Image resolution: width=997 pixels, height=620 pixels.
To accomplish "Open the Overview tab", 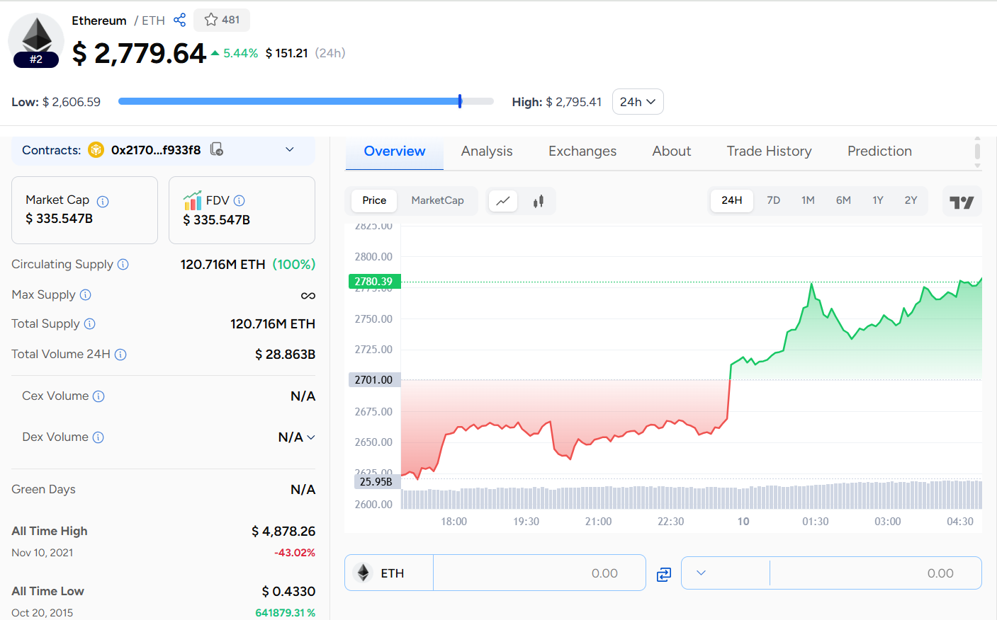I will (395, 151).
